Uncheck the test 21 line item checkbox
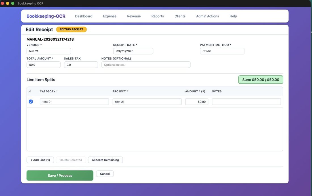This screenshot has width=312, height=196. [31, 102]
